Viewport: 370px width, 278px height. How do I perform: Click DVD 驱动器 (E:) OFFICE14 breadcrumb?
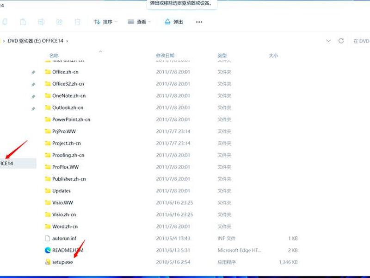(36, 41)
